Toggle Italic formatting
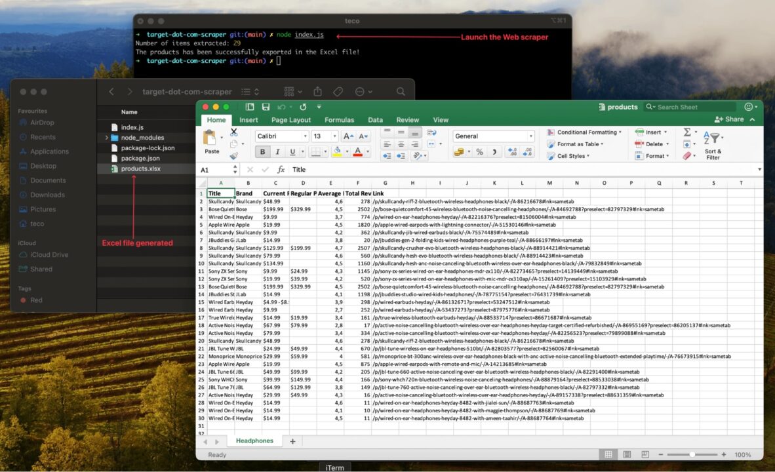 pyautogui.click(x=277, y=151)
